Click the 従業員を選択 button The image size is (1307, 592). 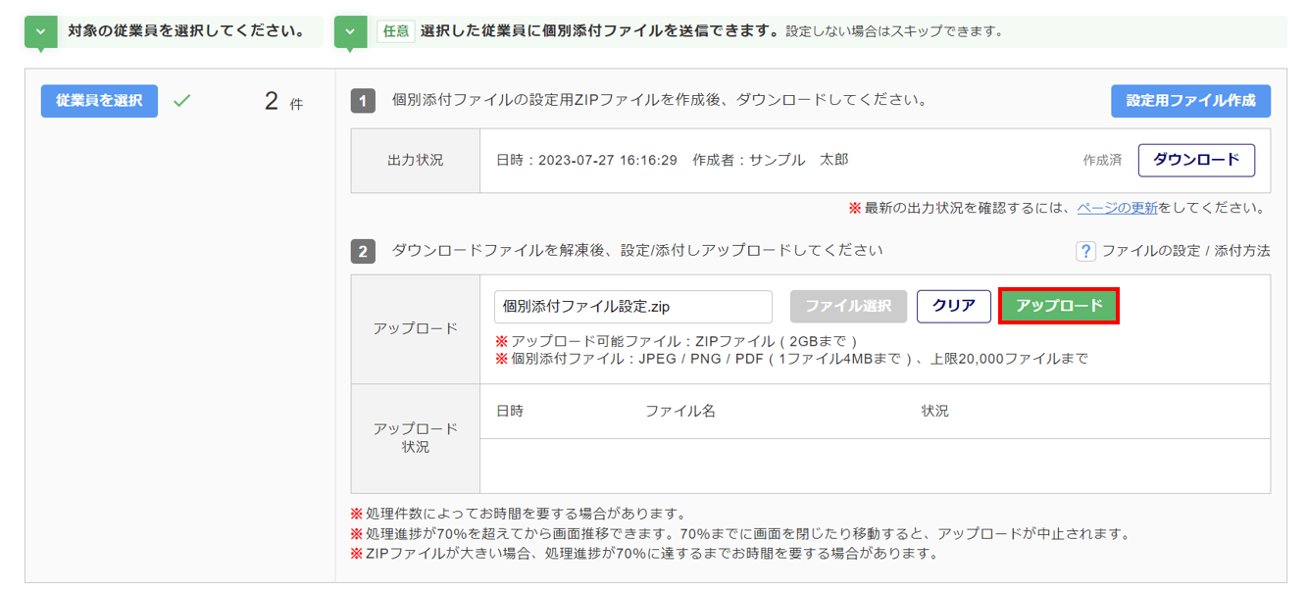pos(99,100)
